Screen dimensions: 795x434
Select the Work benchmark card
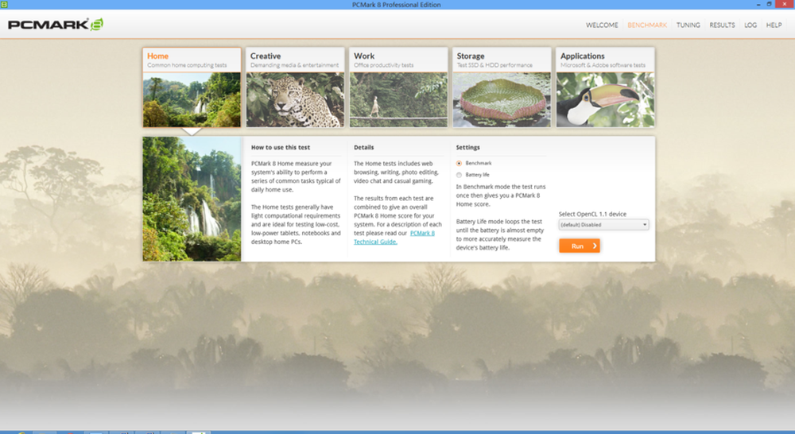(x=398, y=87)
